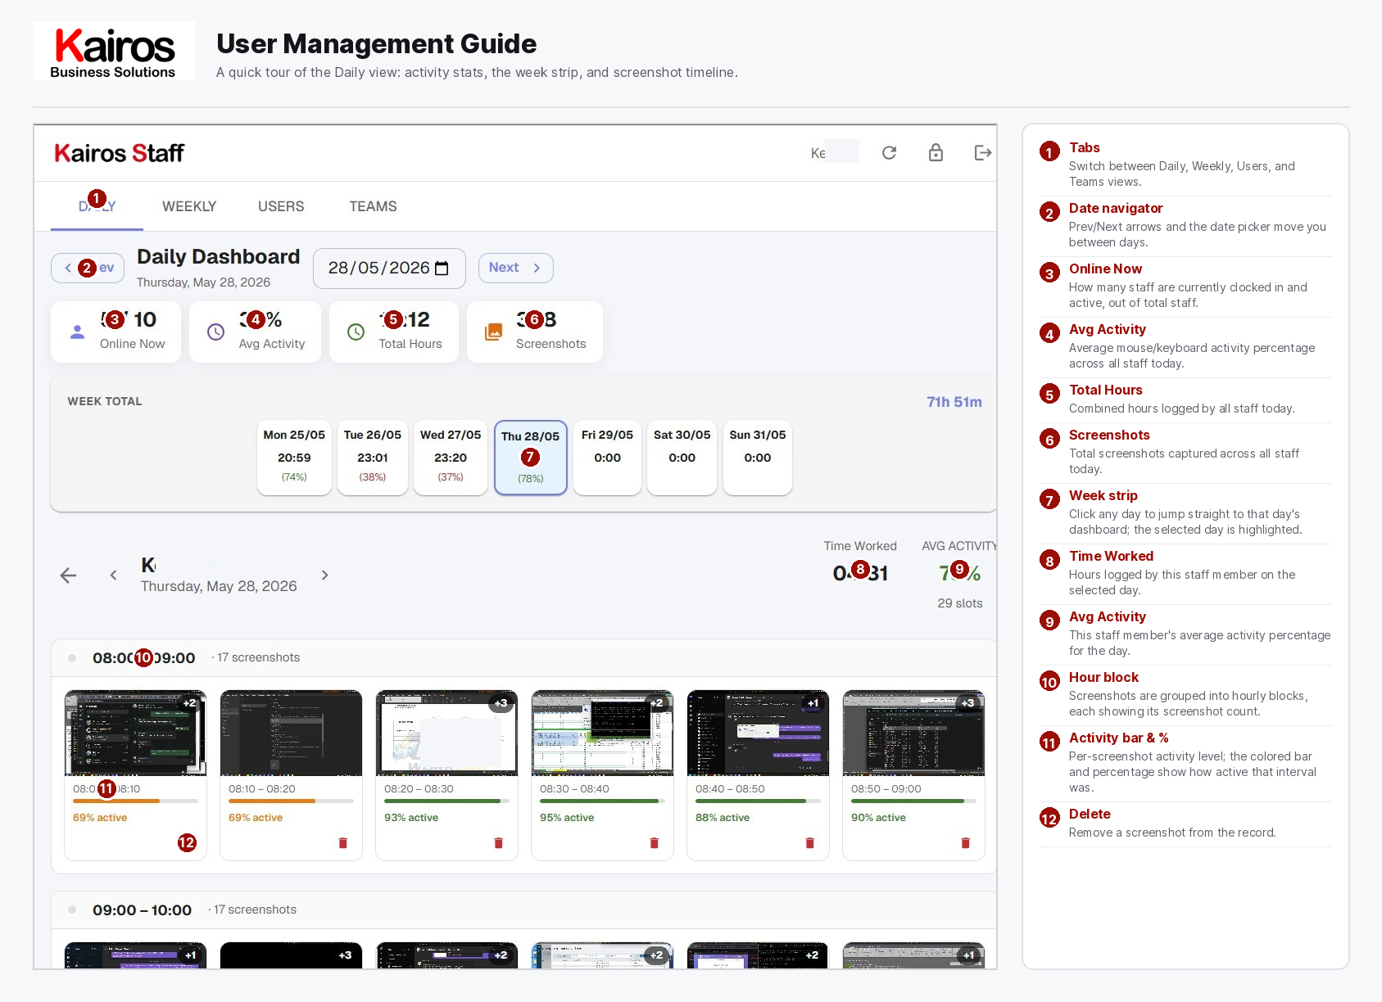
Task: Delete the 08:10 – 08:20 screenshot
Action: (343, 842)
